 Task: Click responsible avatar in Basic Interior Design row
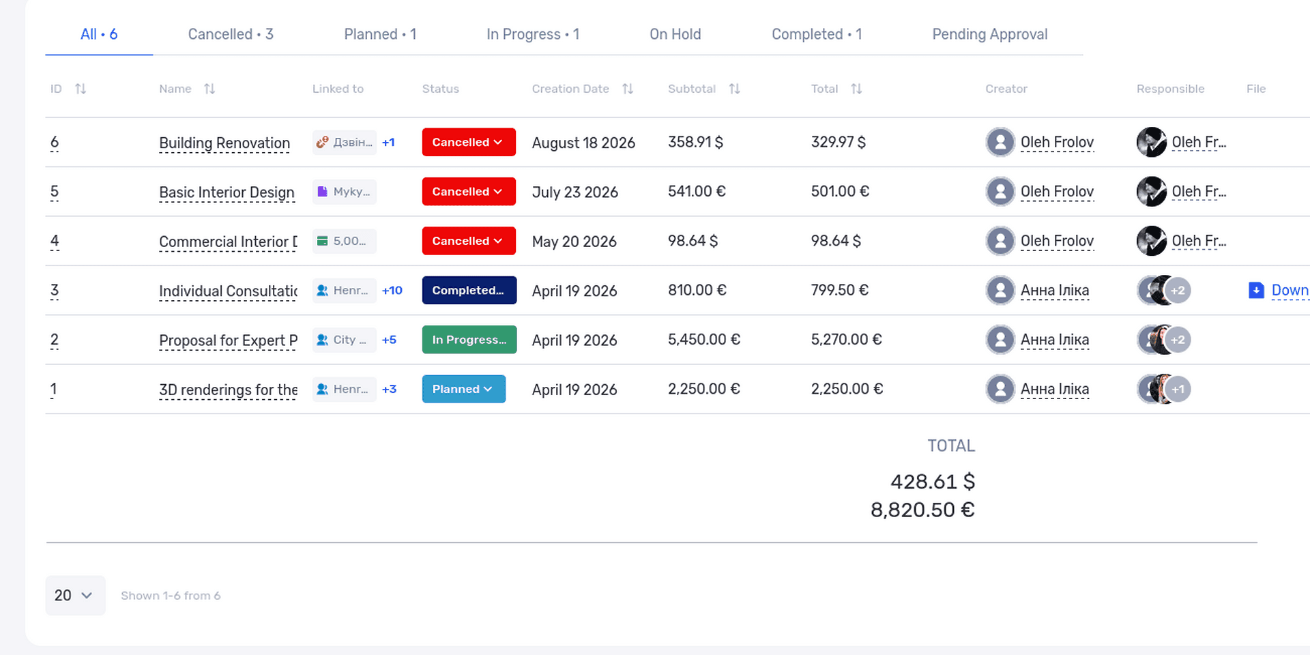point(1151,192)
